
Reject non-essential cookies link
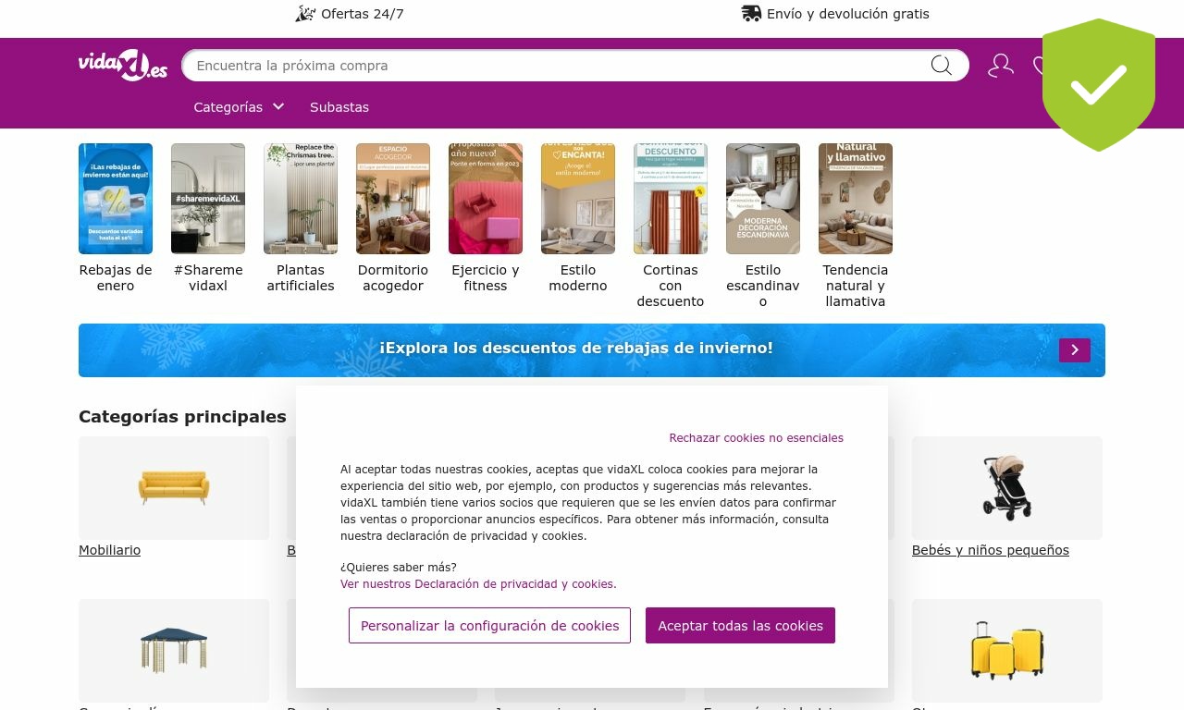pyautogui.click(x=756, y=438)
